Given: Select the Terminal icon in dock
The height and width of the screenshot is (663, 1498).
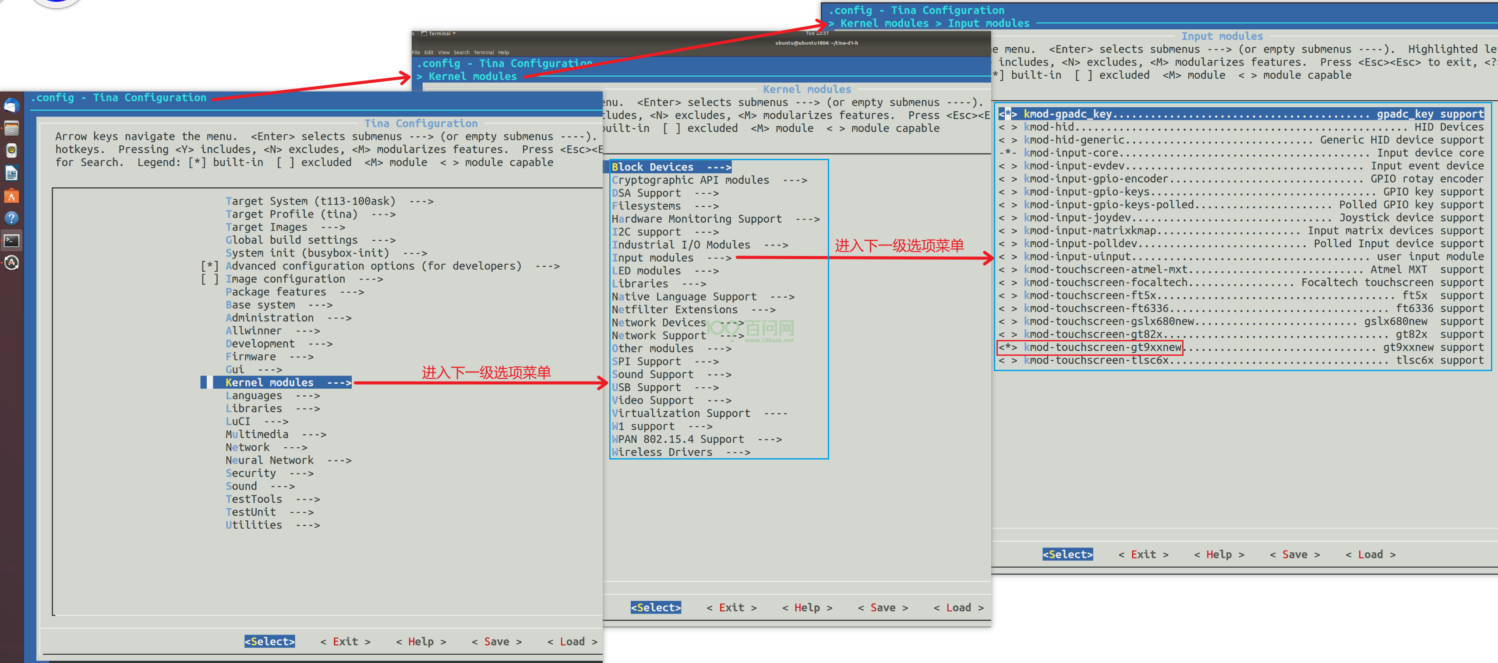Looking at the screenshot, I should pos(12,241).
